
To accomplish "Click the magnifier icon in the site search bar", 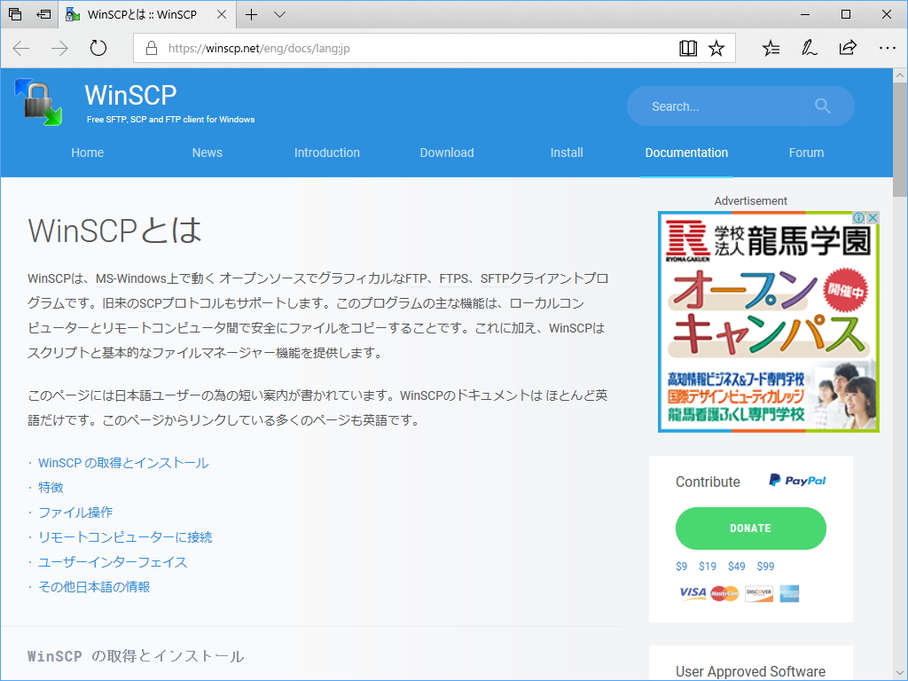I will click(x=822, y=106).
